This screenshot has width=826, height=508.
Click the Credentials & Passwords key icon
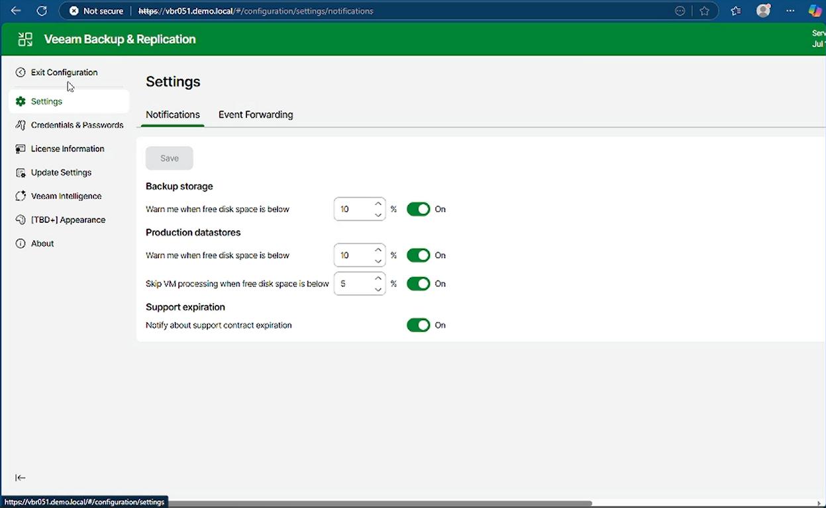click(x=21, y=125)
